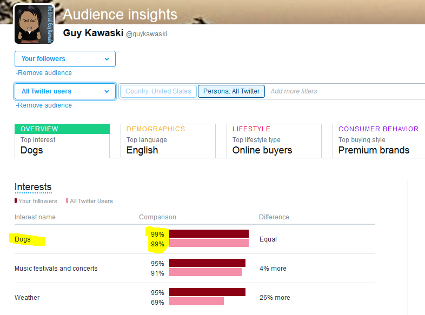Select the Weather interest row label

pyautogui.click(x=27, y=297)
